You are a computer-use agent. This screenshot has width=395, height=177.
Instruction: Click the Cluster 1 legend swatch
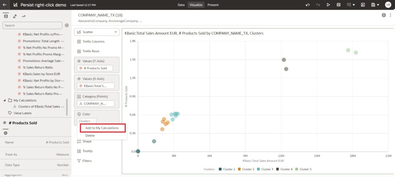tap(220, 169)
